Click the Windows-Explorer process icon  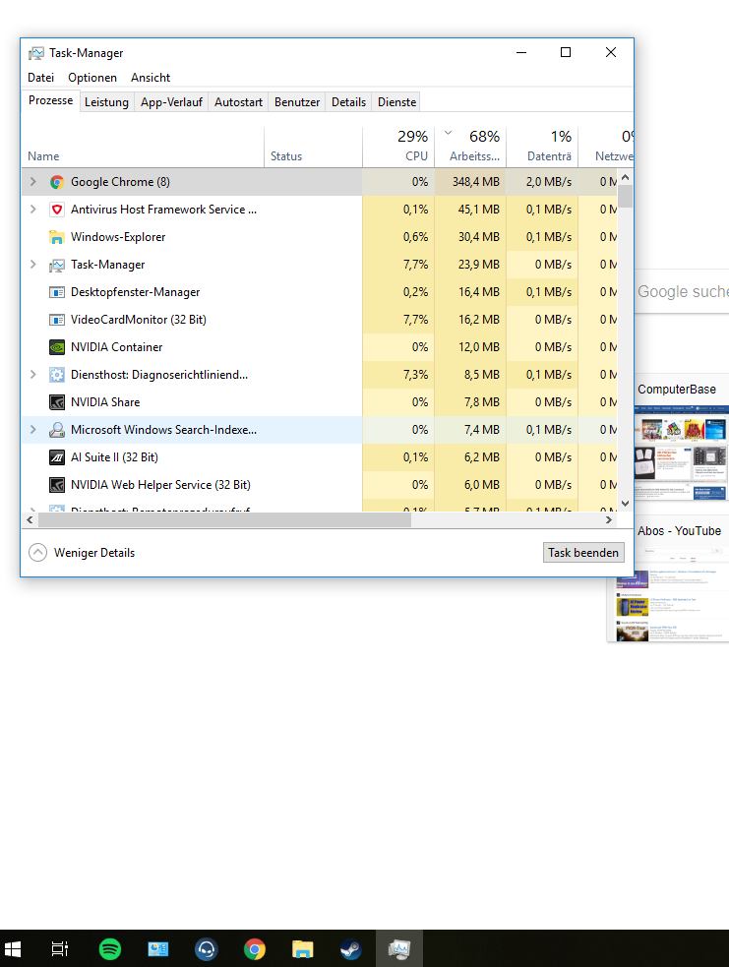57,237
